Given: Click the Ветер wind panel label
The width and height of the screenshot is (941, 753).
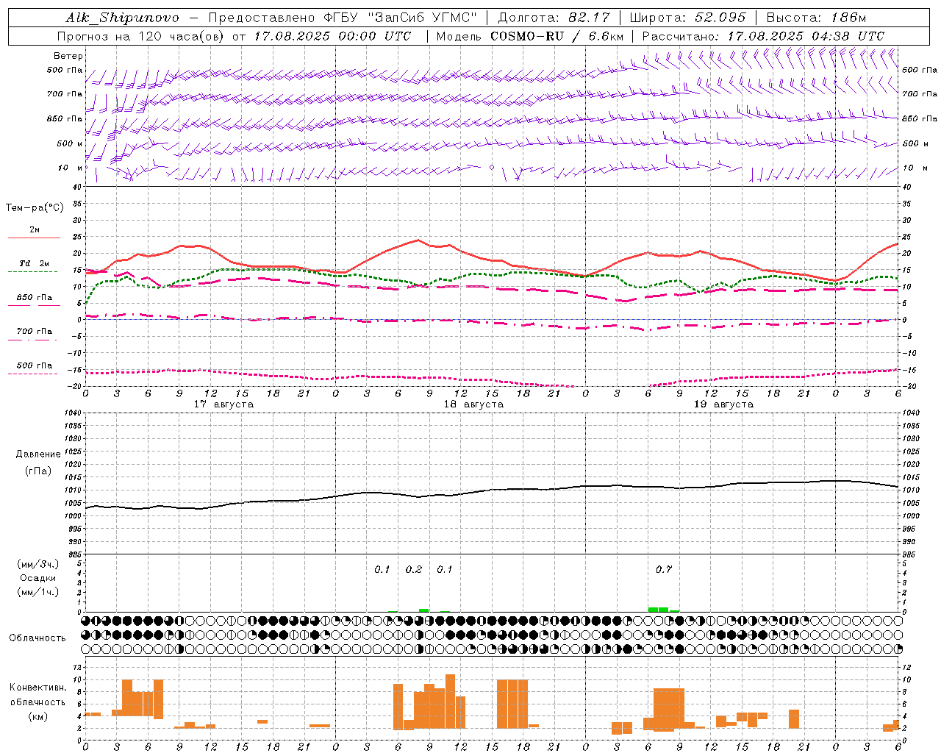Looking at the screenshot, I should (x=68, y=56).
